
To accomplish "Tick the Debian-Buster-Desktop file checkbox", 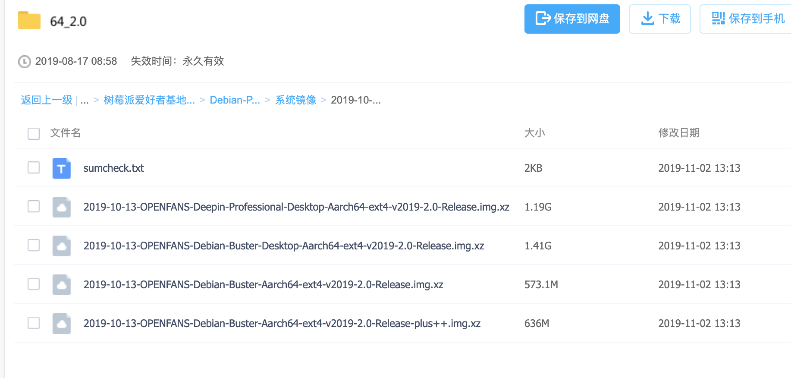I will [34, 245].
